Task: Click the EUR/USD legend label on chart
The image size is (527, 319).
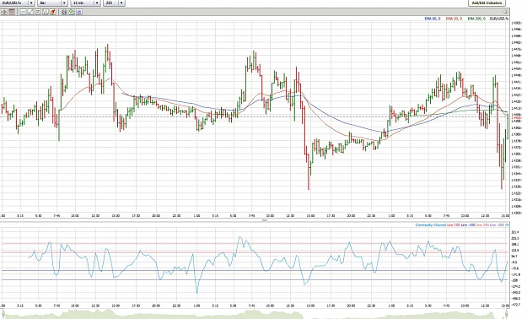Action: click(499, 19)
